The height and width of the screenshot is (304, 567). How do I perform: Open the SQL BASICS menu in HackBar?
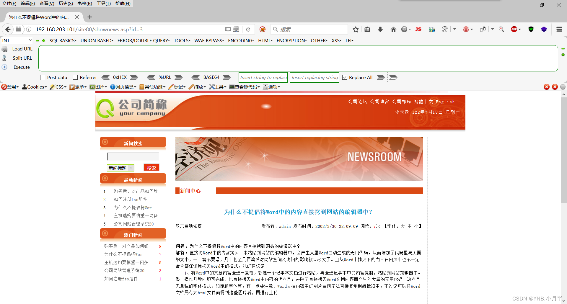tap(63, 40)
